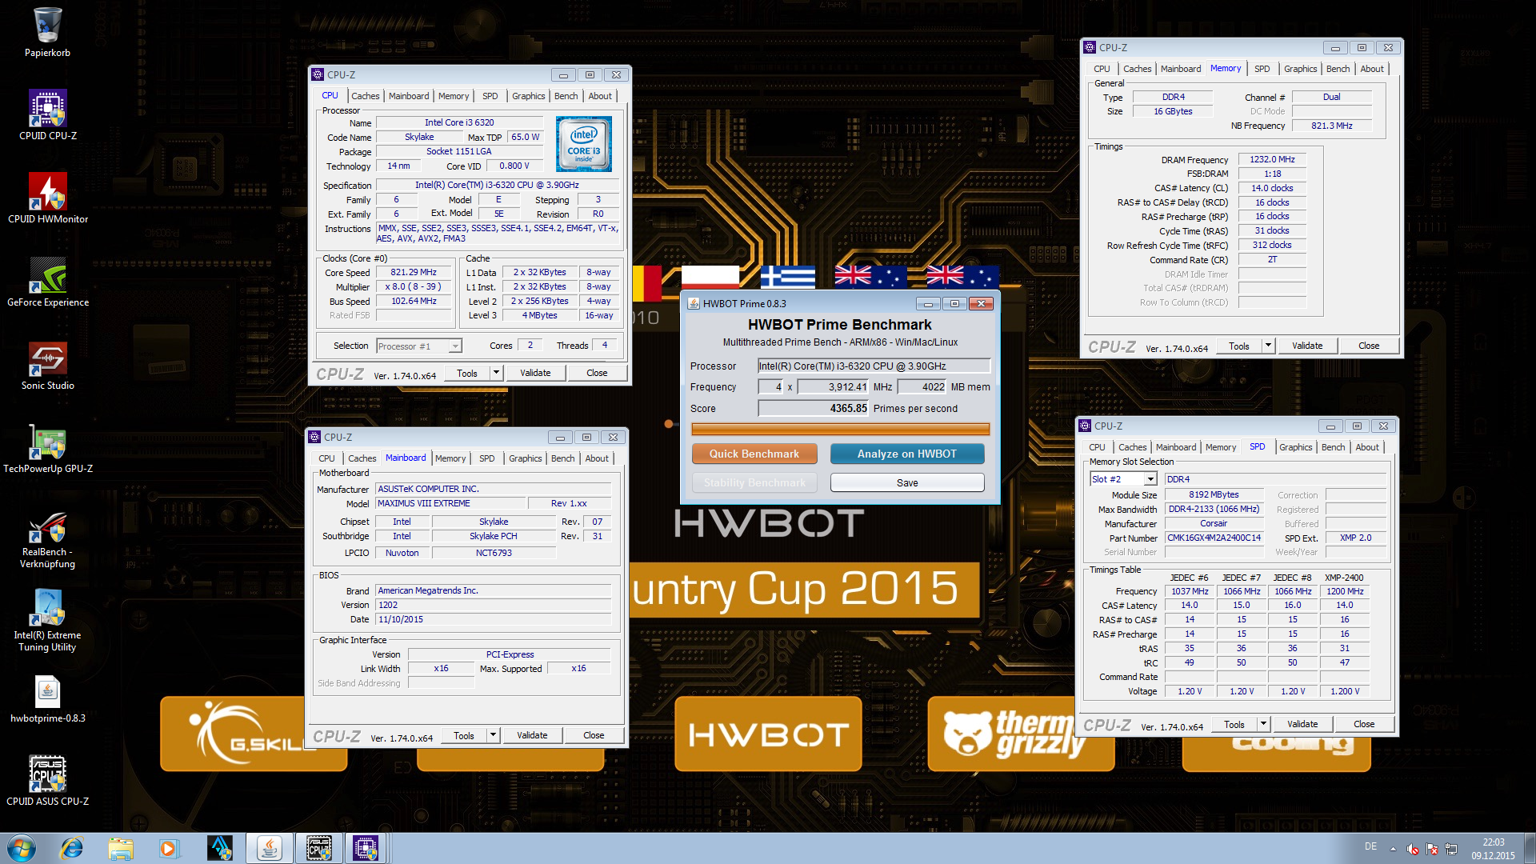Screen dimensions: 1536x864
Task: Open the TechPowerUp GPU-Z desktop icon
Action: point(47,448)
